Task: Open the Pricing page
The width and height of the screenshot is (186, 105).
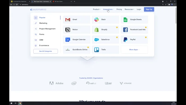Action: point(119,9)
